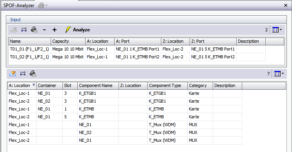Click the print icon in Input toolbar
292x152 pixels.
coord(34,30)
